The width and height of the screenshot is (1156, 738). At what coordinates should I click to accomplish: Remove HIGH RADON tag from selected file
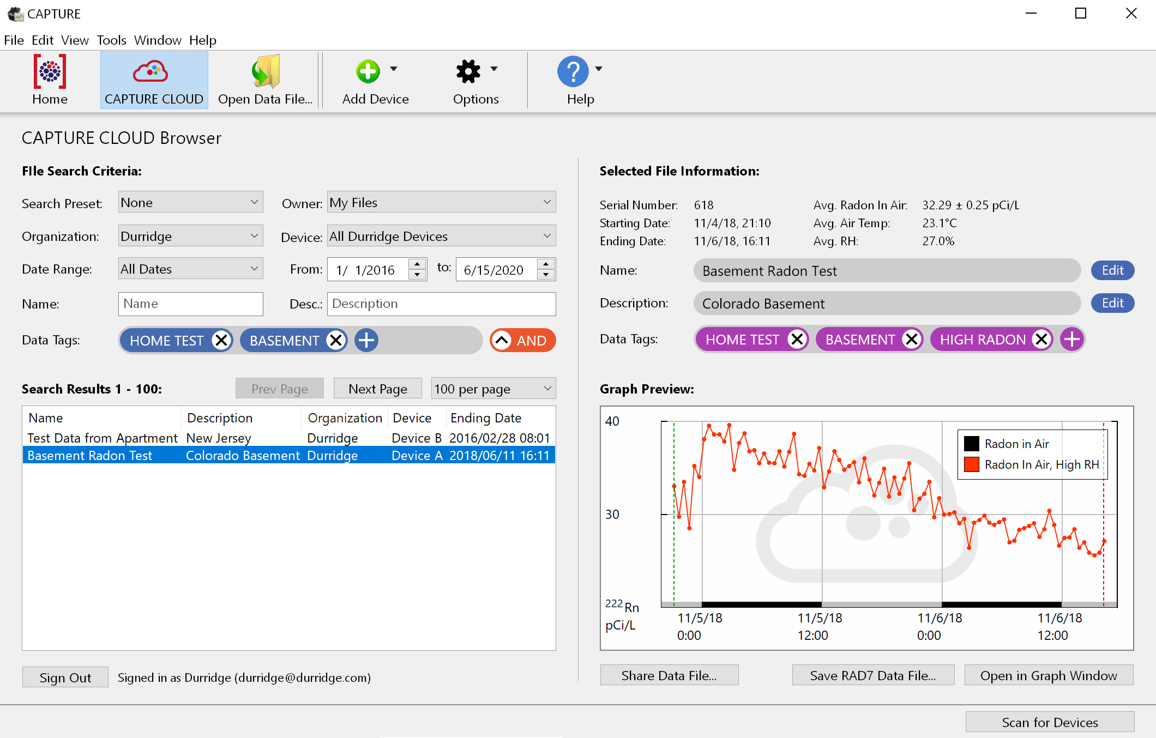(1041, 339)
